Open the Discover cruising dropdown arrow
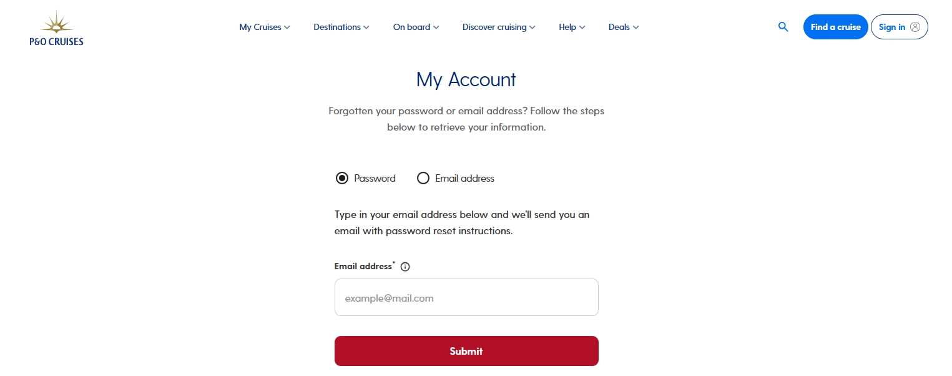The width and height of the screenshot is (952, 376). pyautogui.click(x=532, y=27)
